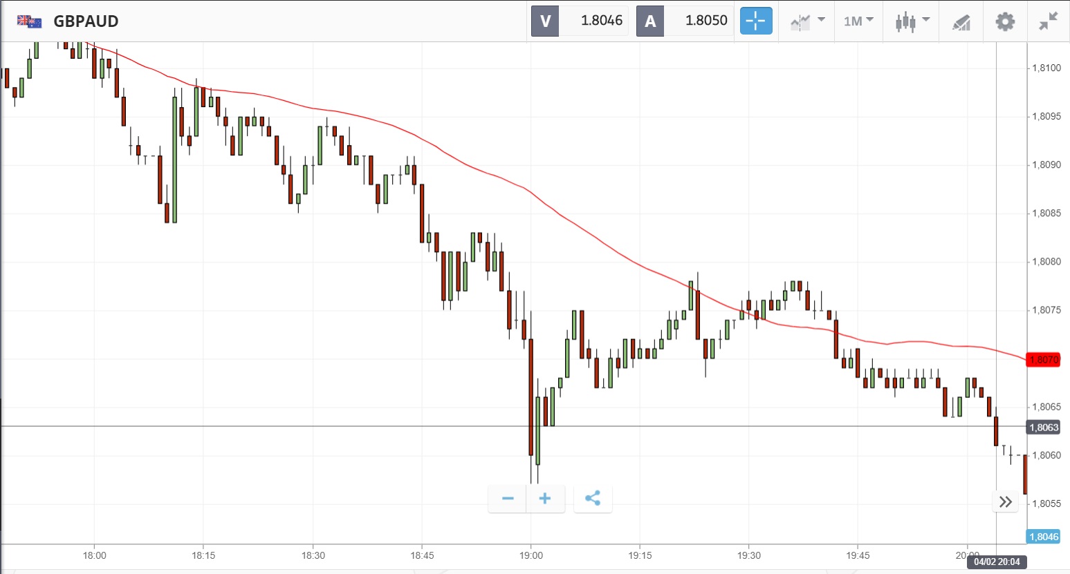The width and height of the screenshot is (1070, 574).
Task: Open the 1M timeframe dropdown
Action: (858, 21)
